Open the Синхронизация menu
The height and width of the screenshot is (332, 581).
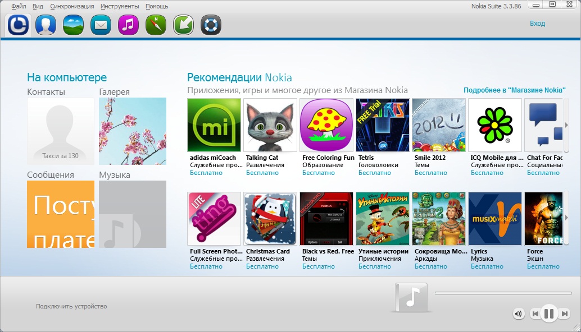(72, 6)
